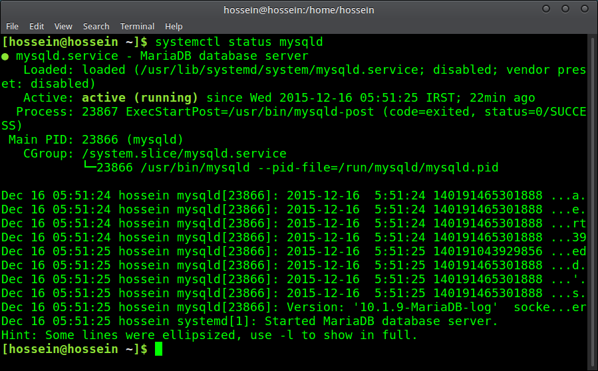Open the File menu
598x371 pixels.
pos(12,27)
